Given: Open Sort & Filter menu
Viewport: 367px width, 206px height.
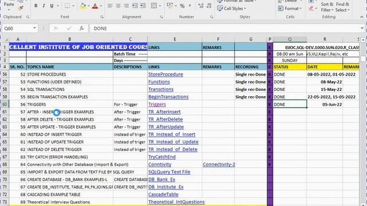Looking at the screenshot, I should pyautogui.click(x=327, y=7).
